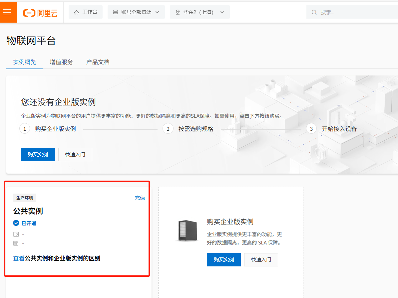
Task: Click step 2 circle for 按需选购规格
Action: tap(168, 129)
